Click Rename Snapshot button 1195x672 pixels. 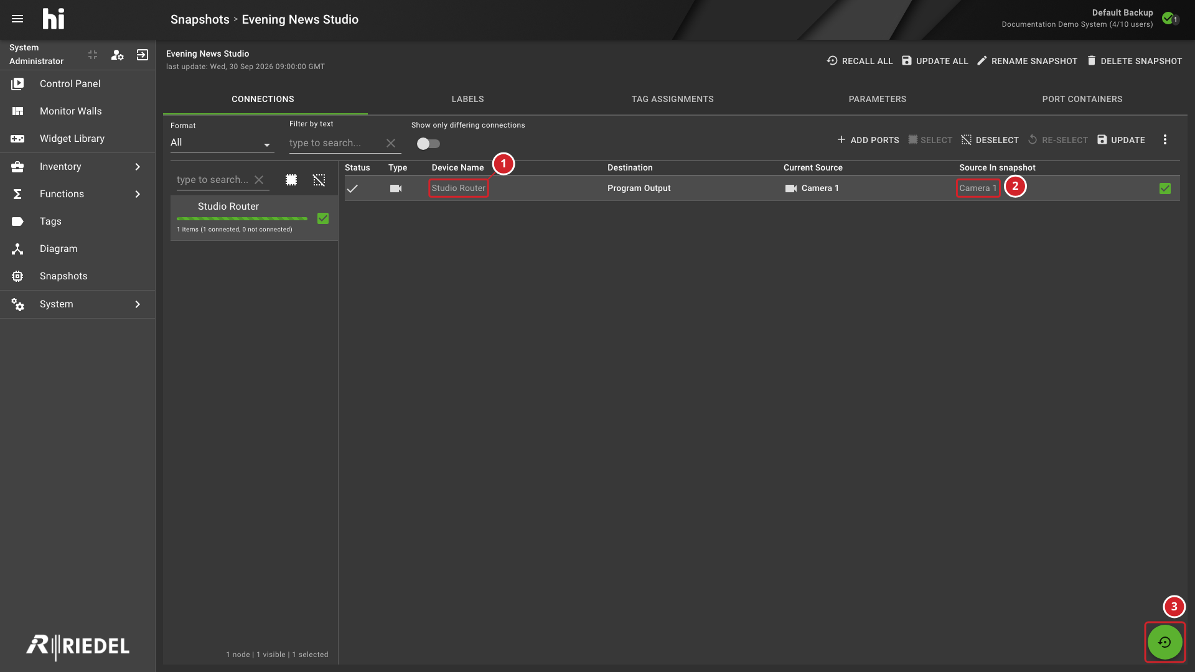coord(1027,61)
